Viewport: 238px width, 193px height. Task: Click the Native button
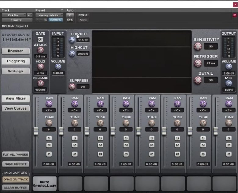click(83, 20)
